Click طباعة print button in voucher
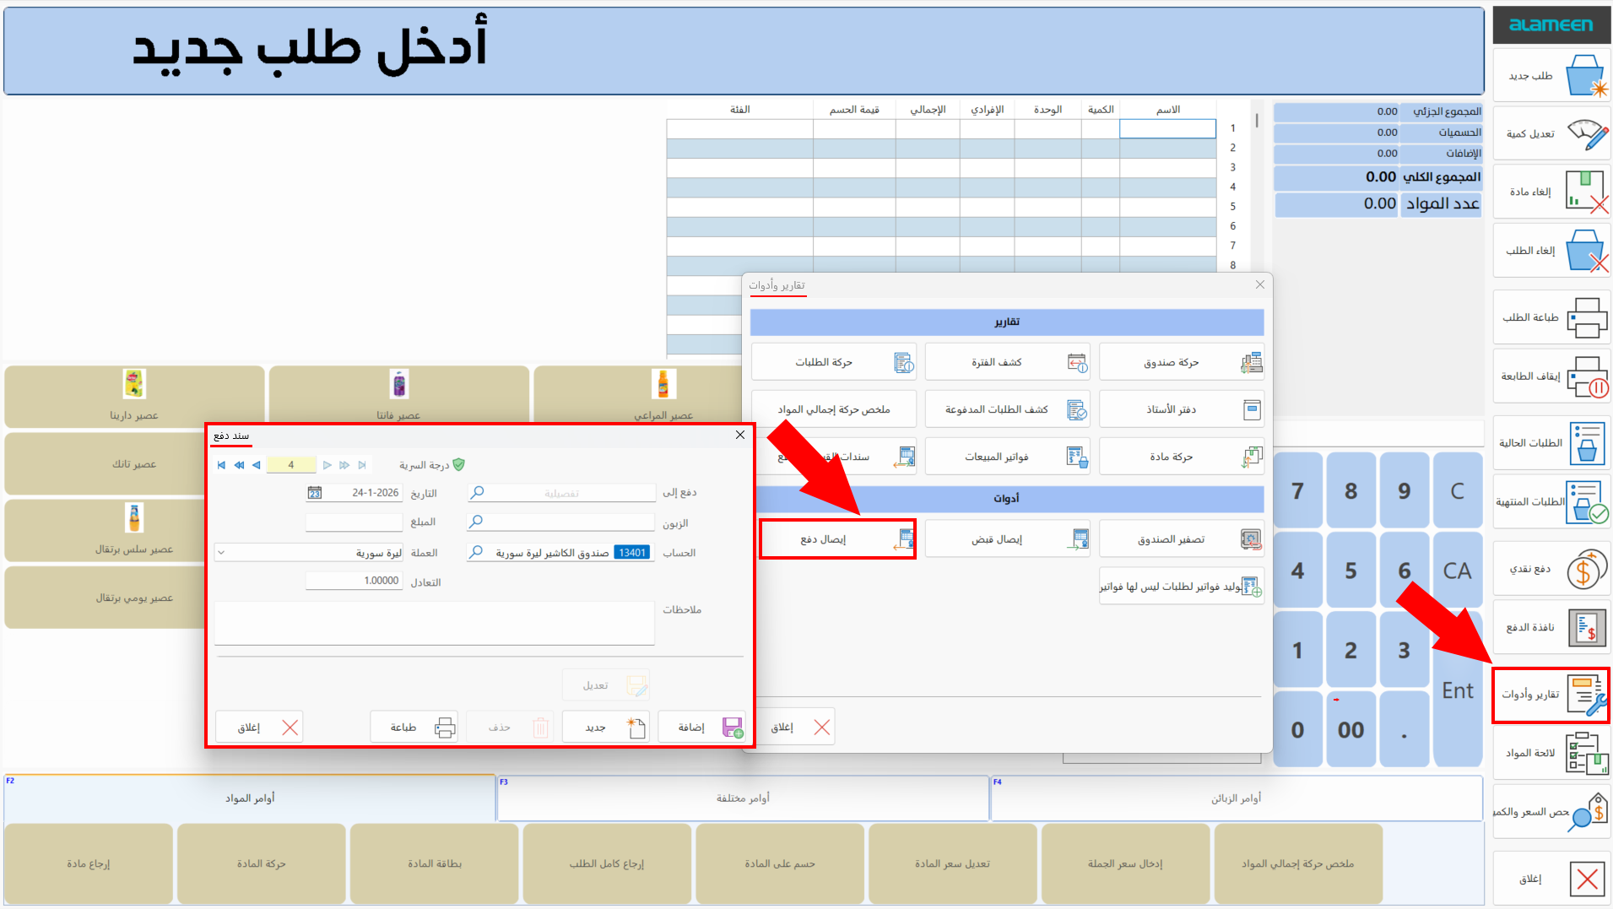The image size is (1613, 909). point(414,728)
